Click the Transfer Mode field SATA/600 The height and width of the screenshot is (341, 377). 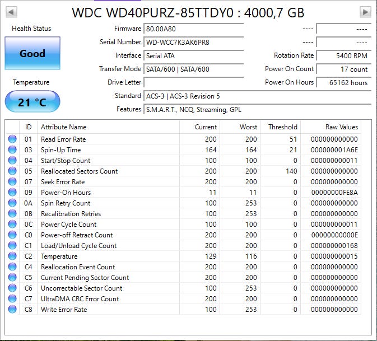(x=194, y=69)
